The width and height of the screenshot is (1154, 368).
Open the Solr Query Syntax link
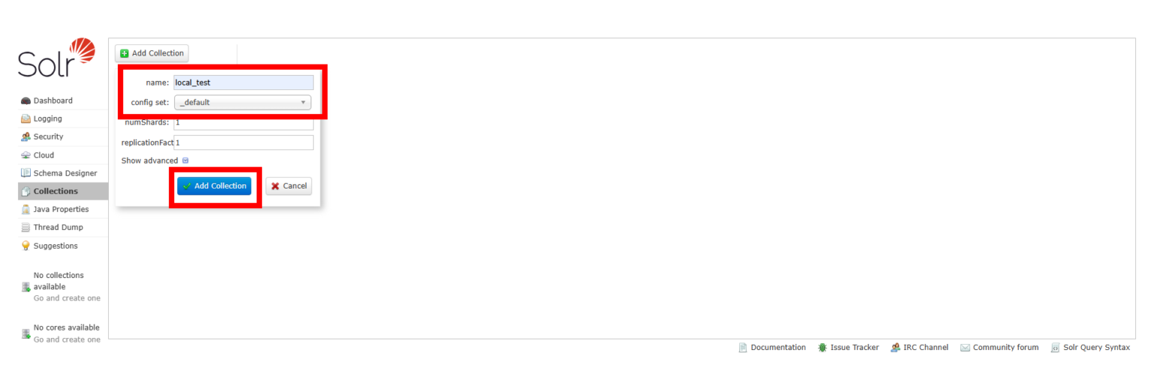(1095, 348)
